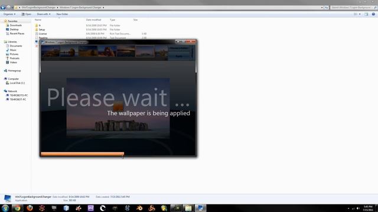Open Pictures library in sidebar
This screenshot has height=212, width=378.
14,54
